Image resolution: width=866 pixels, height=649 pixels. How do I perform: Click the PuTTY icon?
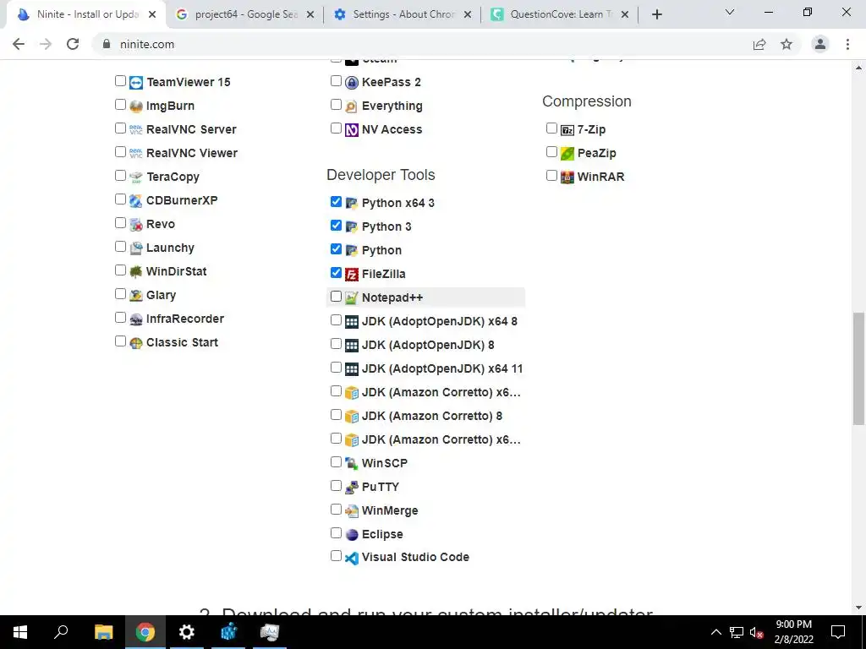[352, 488]
